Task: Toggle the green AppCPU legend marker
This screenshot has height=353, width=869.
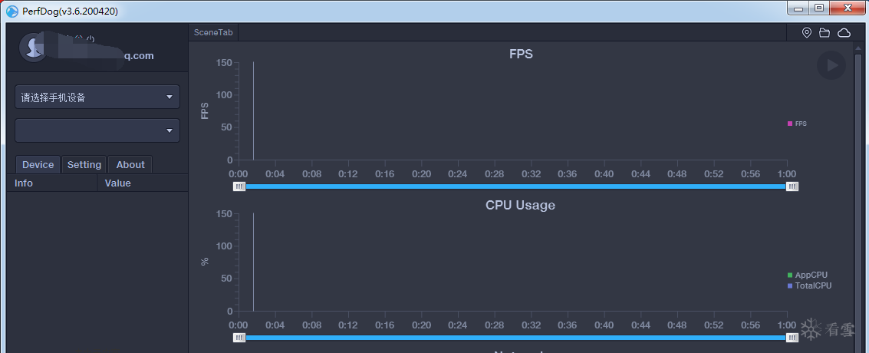Action: coord(790,275)
